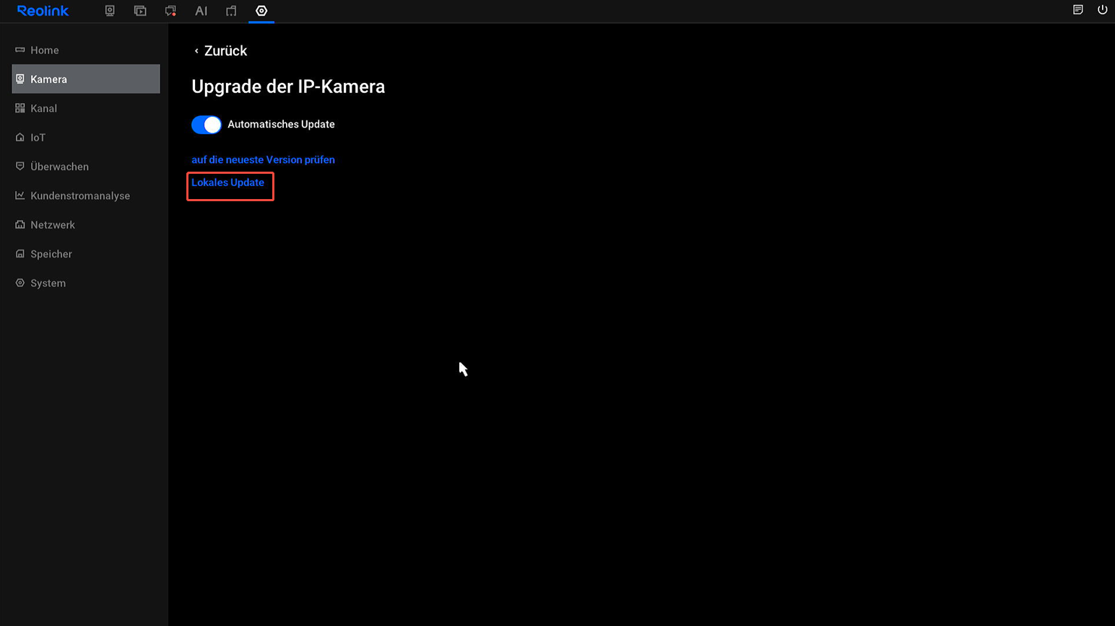The height and width of the screenshot is (626, 1115).
Task: Select the settings gear icon in top bar
Action: pyautogui.click(x=261, y=11)
